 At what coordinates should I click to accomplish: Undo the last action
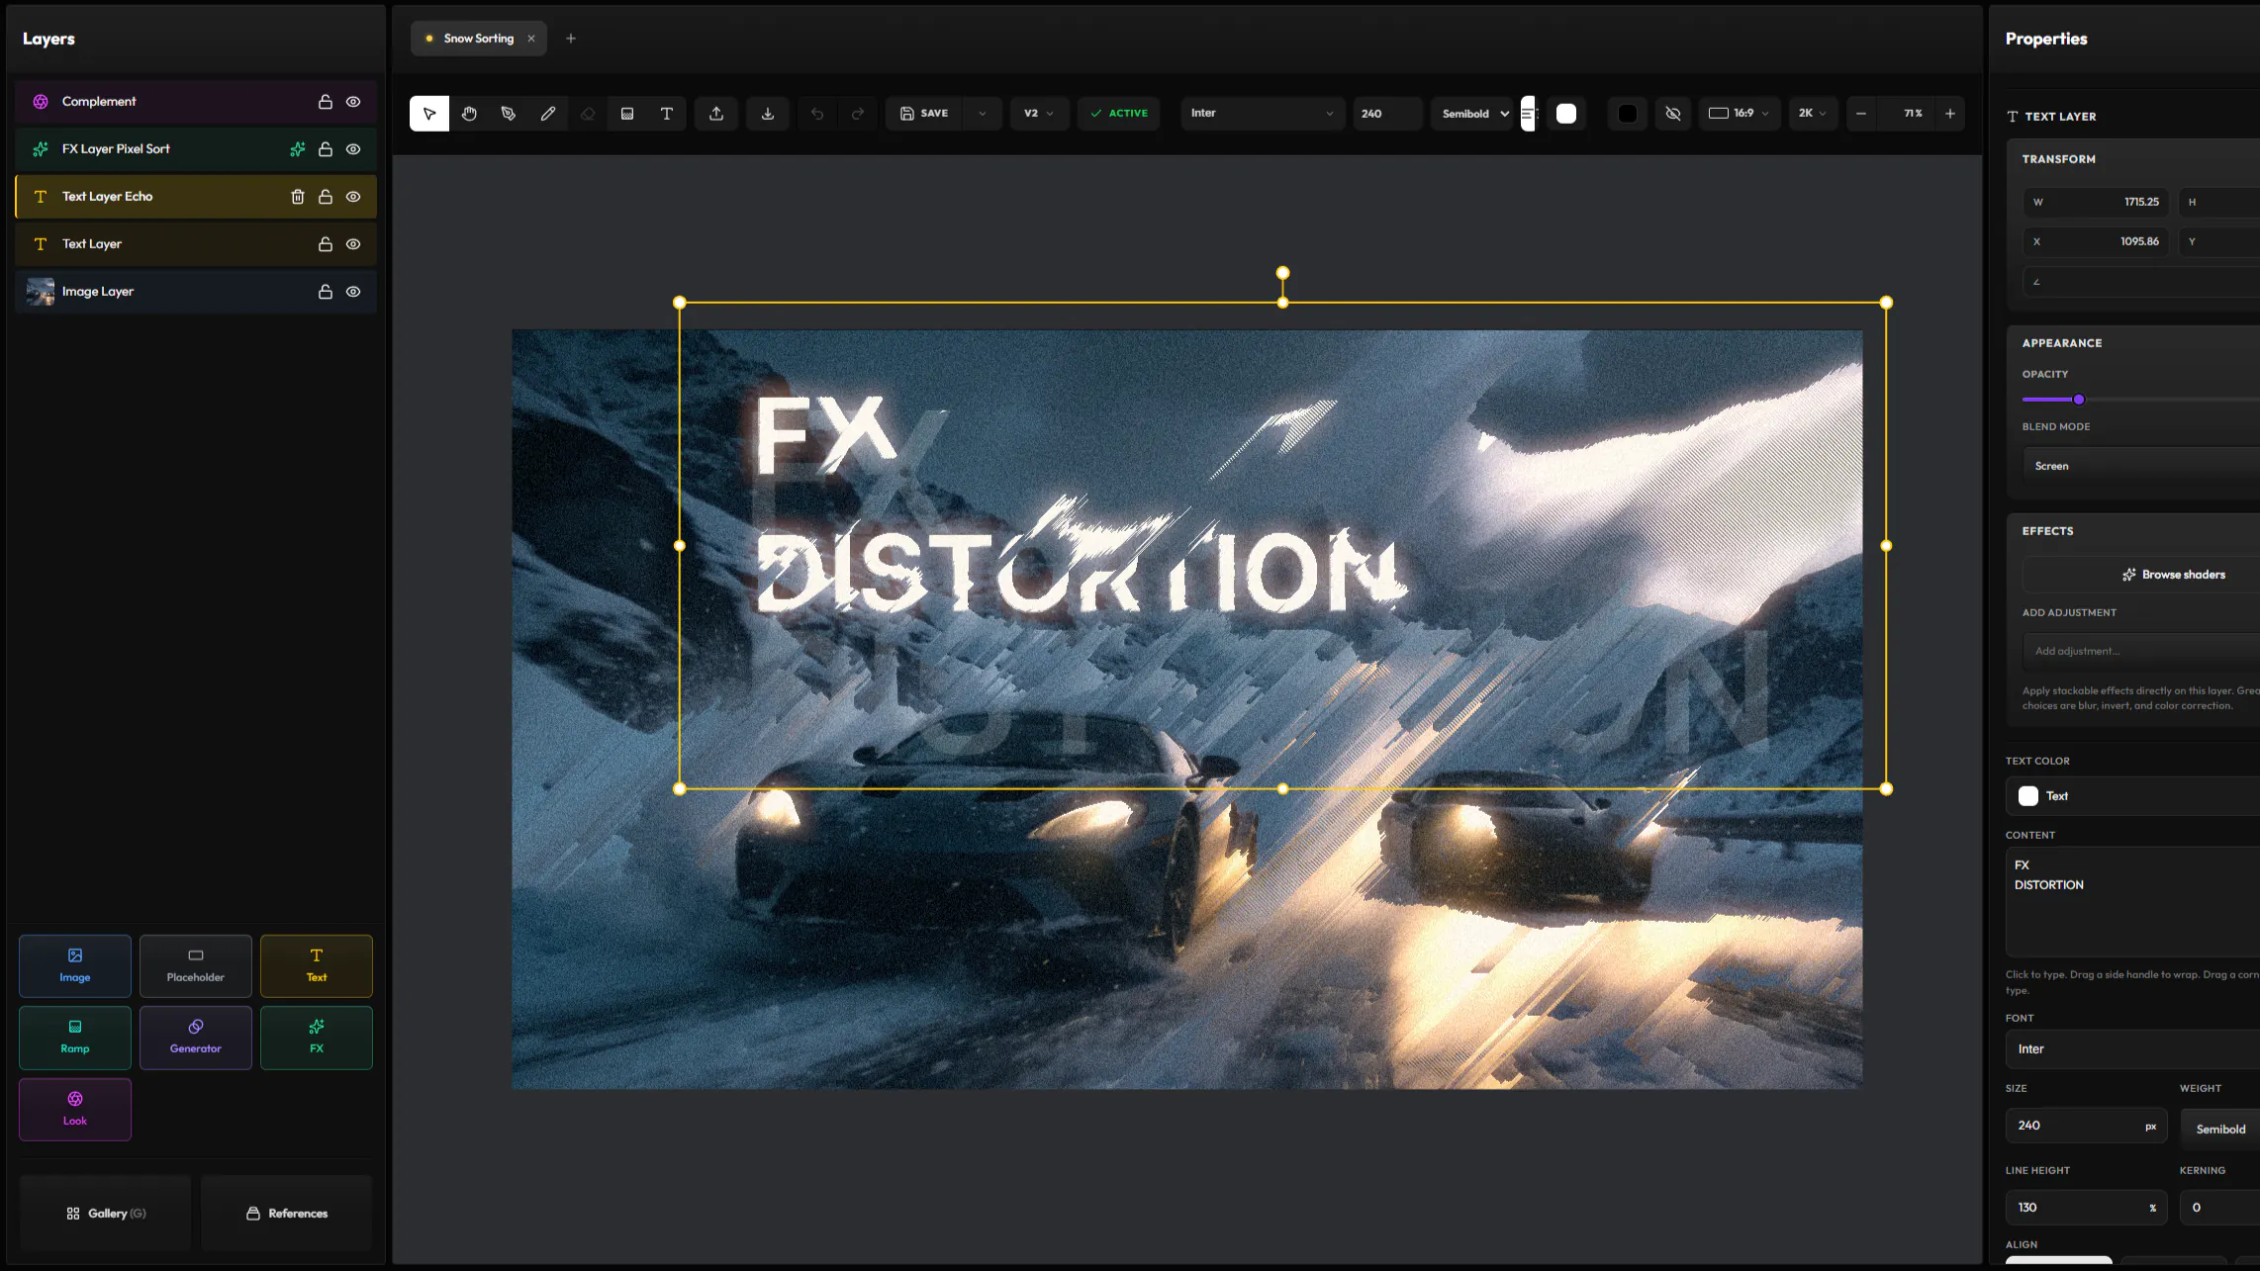(817, 114)
